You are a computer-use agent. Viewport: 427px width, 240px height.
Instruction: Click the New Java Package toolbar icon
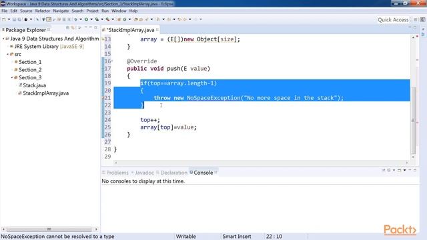point(119,19)
